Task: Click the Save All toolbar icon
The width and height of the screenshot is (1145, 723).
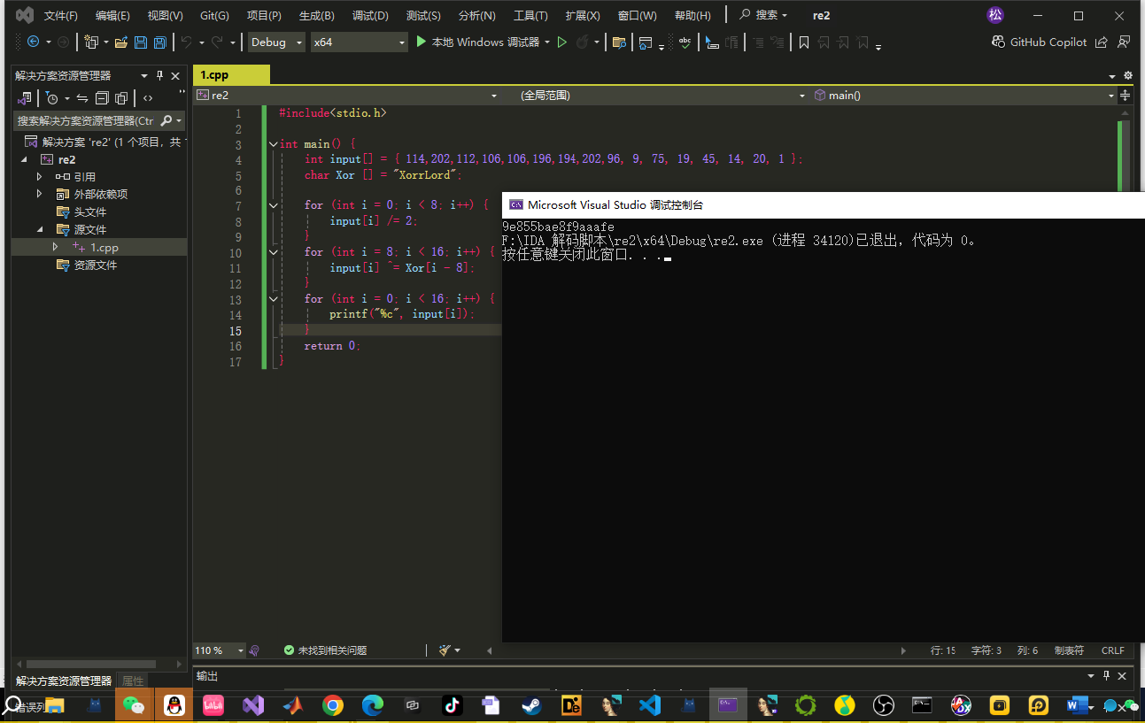Action: pyautogui.click(x=160, y=42)
